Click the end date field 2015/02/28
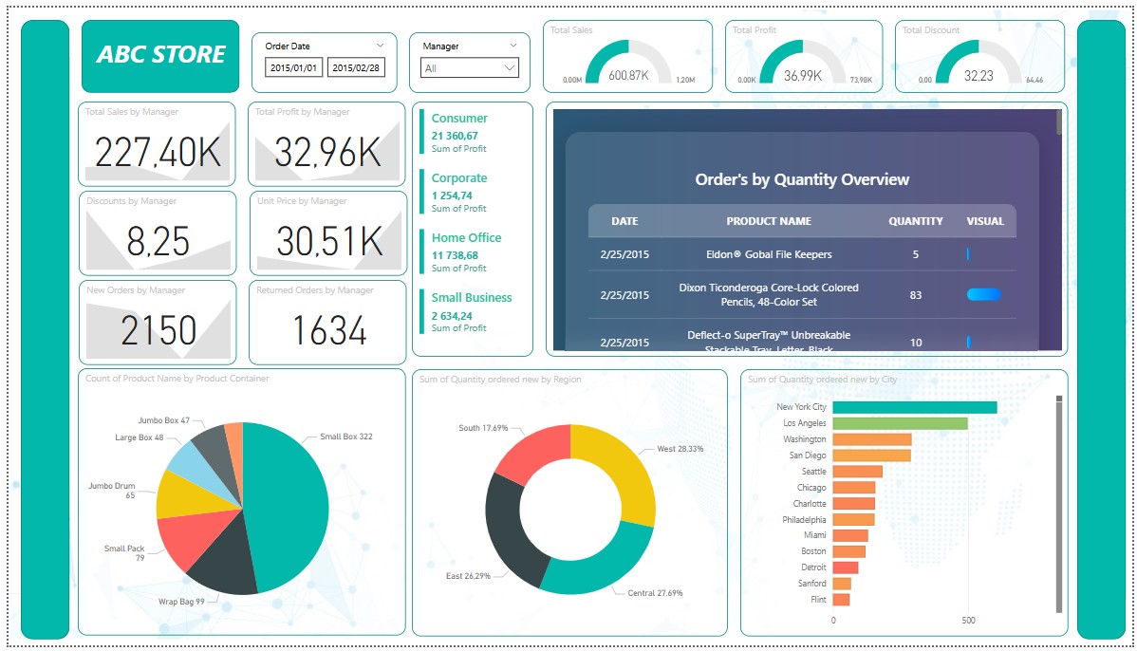 pos(355,67)
